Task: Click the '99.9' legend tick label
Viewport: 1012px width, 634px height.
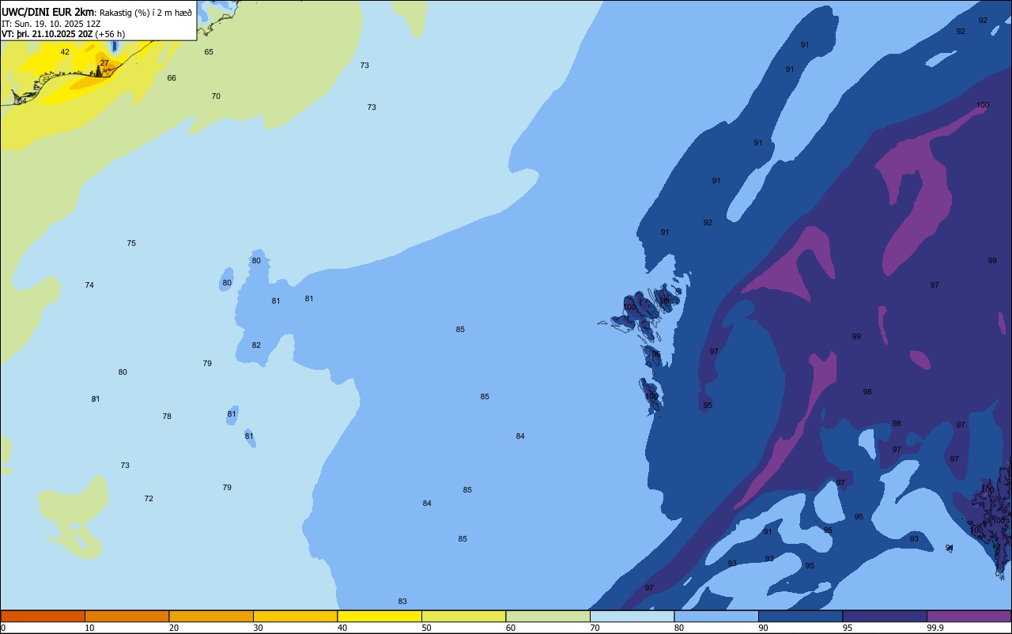Action: click(935, 628)
